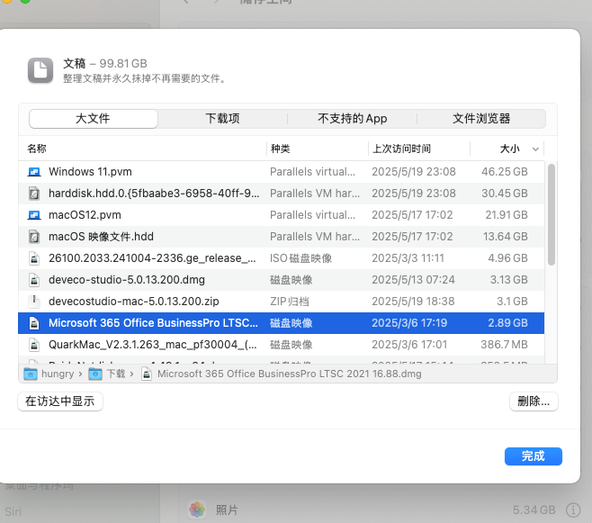Click the ISO 磁盘映像 kind cell
The width and height of the screenshot is (592, 523).
pos(300,258)
